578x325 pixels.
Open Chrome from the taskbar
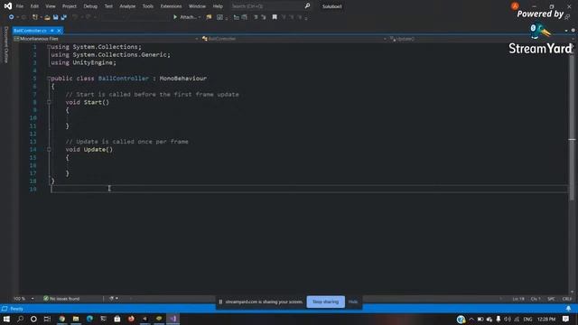point(62,319)
